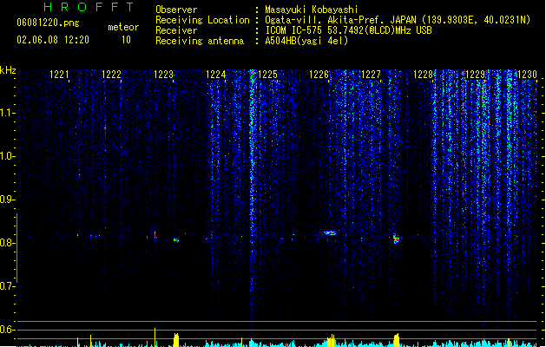Click the 0.9 kHz frequency label
Image resolution: width=546 pixels, height=347 pixels.
[7, 200]
